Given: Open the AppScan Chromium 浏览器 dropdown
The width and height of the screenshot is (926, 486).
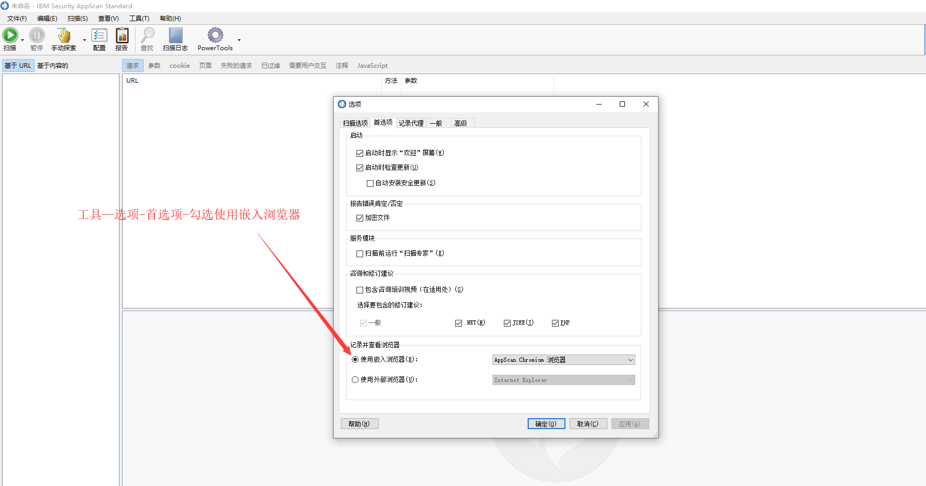Looking at the screenshot, I should (630, 359).
